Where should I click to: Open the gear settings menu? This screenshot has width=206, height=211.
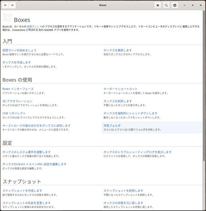[x=175, y=5]
